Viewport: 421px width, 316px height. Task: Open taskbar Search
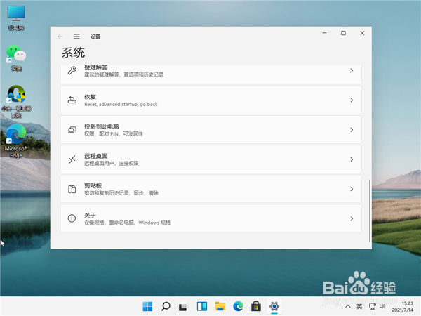[166, 306]
